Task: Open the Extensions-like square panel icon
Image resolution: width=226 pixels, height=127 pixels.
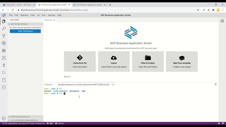Action: (4, 50)
